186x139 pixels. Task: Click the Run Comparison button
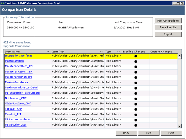[x=168, y=21]
